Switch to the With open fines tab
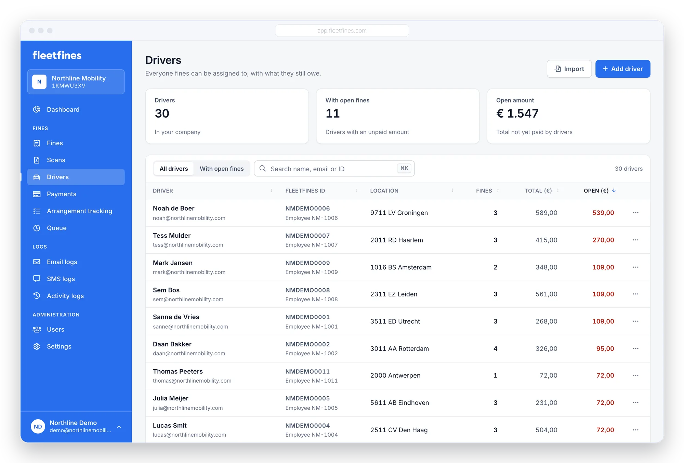The width and height of the screenshot is (684, 463). pos(222,169)
